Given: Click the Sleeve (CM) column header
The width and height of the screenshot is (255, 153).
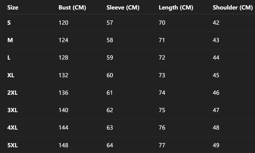Looking at the screenshot, I should 123,8.
